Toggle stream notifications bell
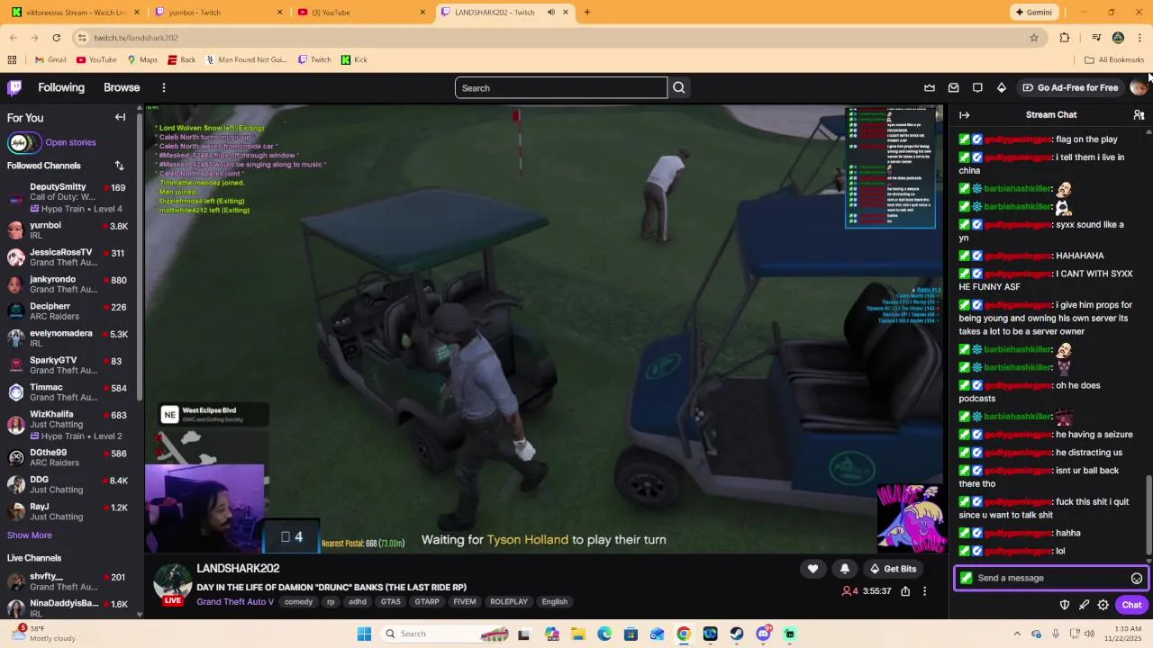 845,569
